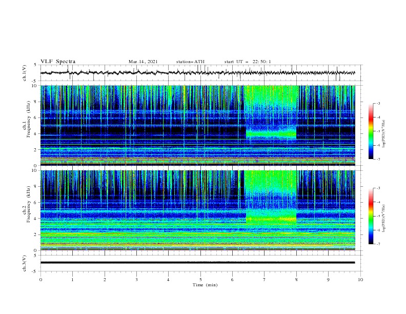The image size is (406, 314).
Task: Click the "-7" tick on lower colorbar
Action: click(x=378, y=244)
